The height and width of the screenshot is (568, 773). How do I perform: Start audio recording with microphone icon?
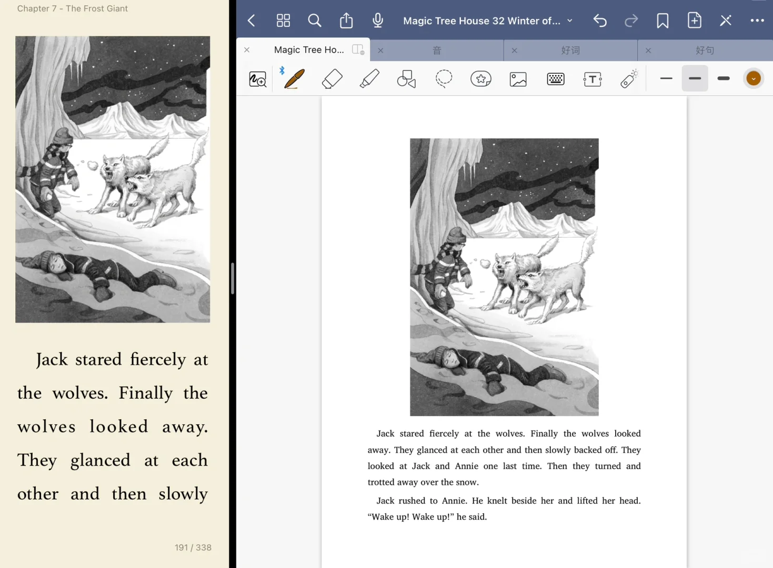pos(378,21)
